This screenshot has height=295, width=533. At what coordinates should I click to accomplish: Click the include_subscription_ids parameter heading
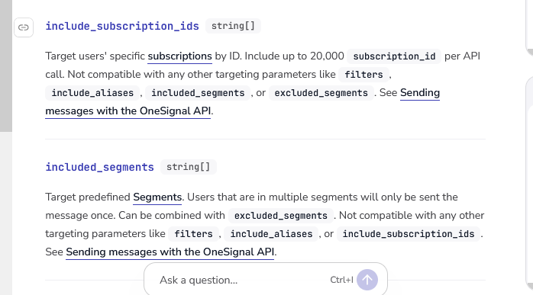click(122, 26)
